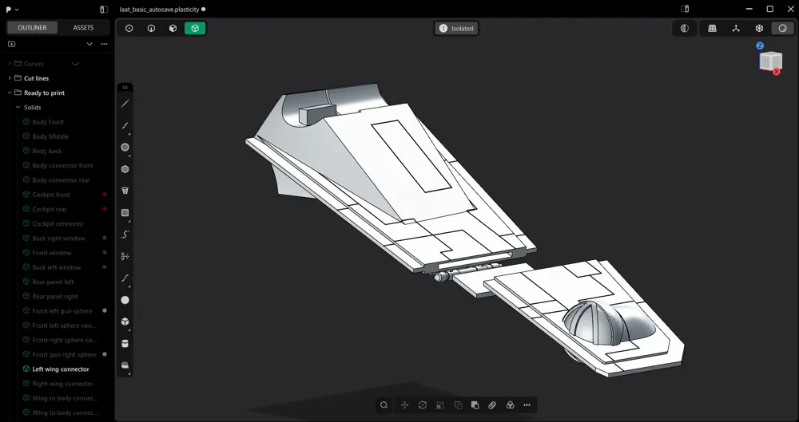Select the Trim scissors tool
The height and width of the screenshot is (422, 799).
[125, 256]
